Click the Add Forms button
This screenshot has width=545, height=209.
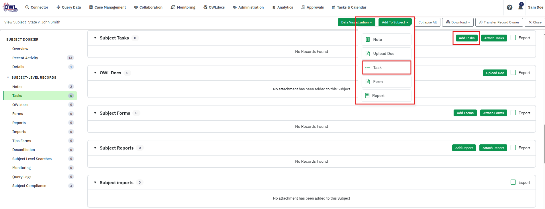[x=465, y=113]
